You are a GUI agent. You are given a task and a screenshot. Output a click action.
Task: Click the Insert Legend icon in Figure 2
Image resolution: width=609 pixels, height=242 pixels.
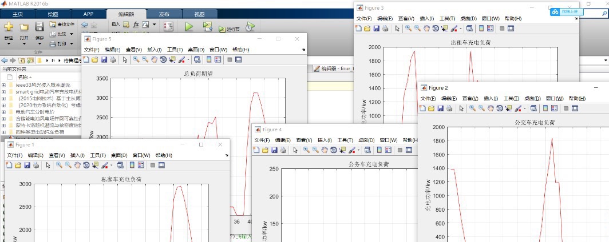(554, 108)
